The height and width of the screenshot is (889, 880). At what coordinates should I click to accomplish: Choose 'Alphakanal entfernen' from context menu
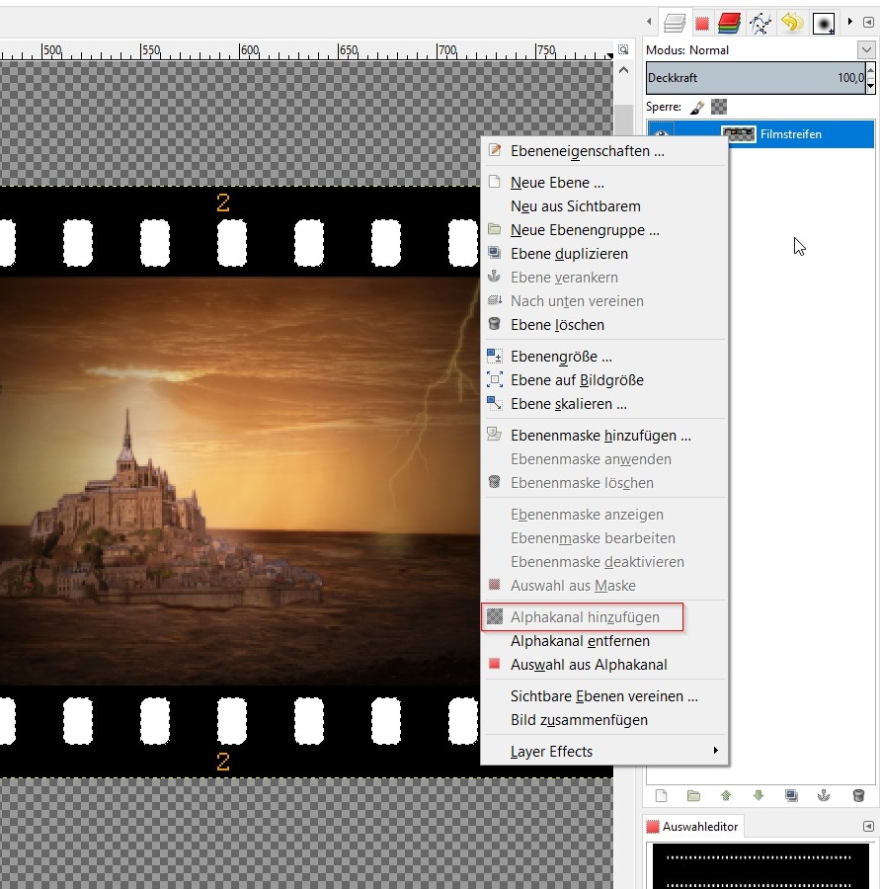pos(580,641)
